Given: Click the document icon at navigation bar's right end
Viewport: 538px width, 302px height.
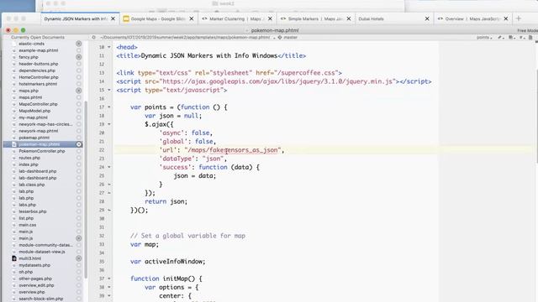Looking at the screenshot, I should click(x=530, y=37).
